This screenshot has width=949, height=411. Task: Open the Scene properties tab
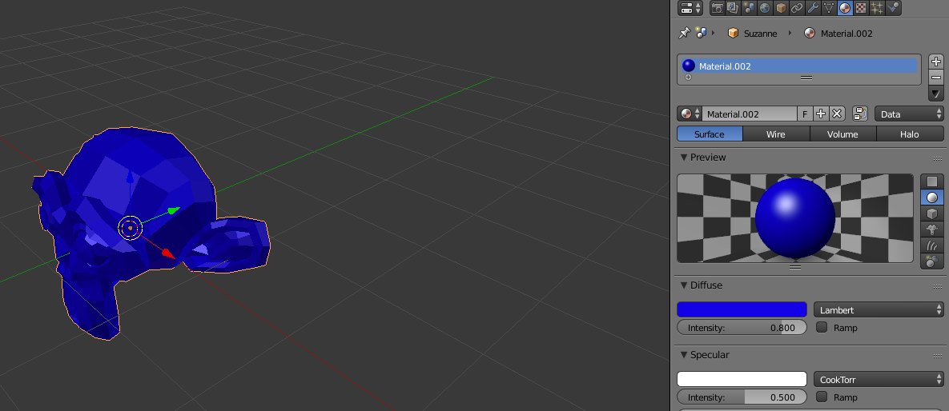click(749, 8)
